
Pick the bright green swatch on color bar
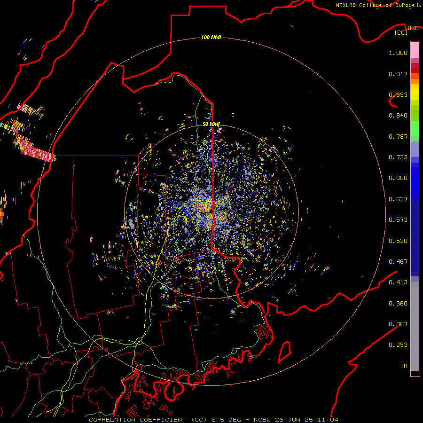[x=415, y=128]
